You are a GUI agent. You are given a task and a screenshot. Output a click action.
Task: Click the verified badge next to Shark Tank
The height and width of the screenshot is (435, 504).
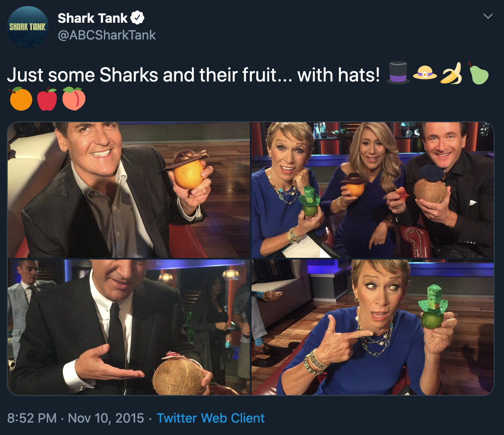137,18
